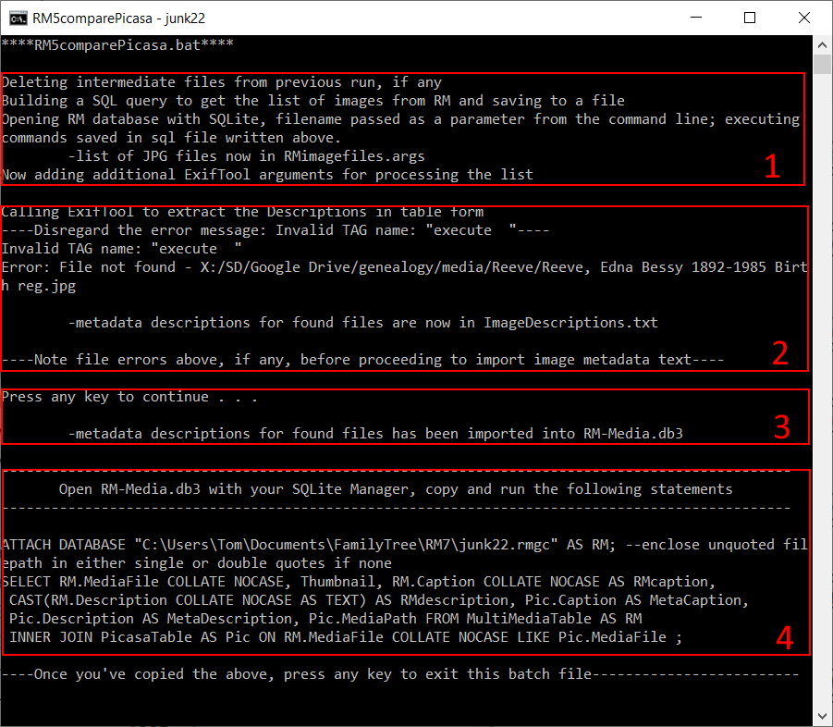
Task: Click line 'commands saved in sql file written above.'
Action: 171,138
